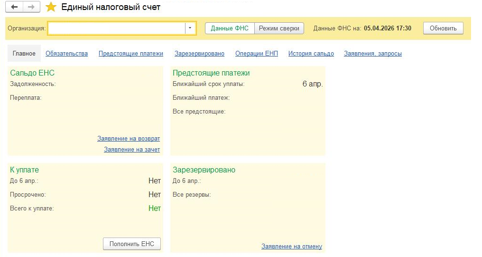Click the Сальдо ЕНС panel heading
This screenshot has width=482, height=257.
coord(32,73)
